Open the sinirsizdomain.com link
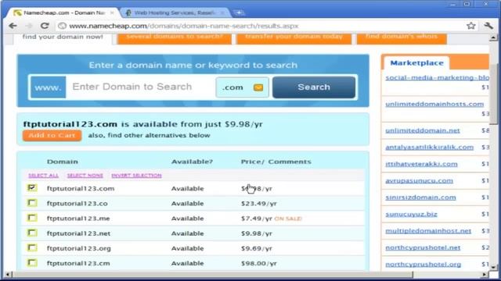The width and height of the screenshot is (501, 281). [x=420, y=197]
